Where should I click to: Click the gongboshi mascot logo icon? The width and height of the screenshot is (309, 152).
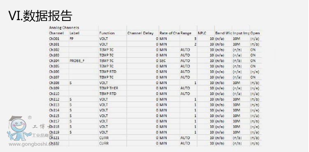pos(19,128)
